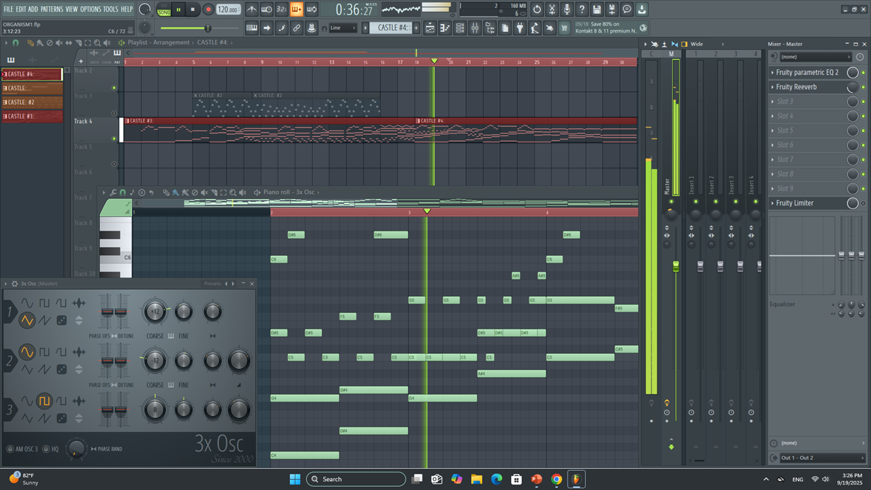Open the Presets menu in 3x Osc

(x=212, y=284)
